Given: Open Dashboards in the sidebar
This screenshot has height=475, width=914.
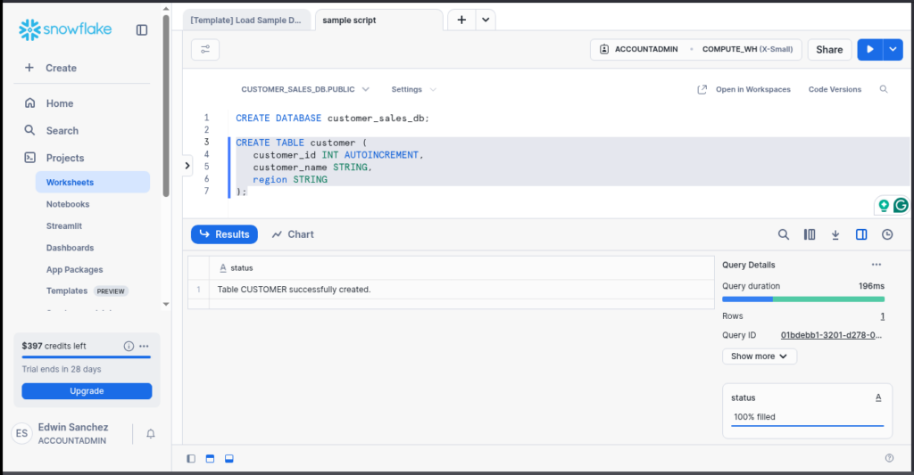Looking at the screenshot, I should coord(70,248).
